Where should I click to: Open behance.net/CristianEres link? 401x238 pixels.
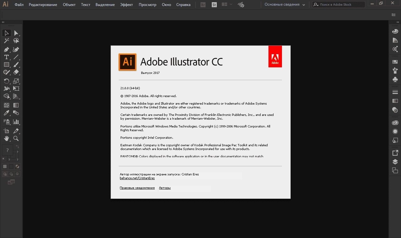point(137,178)
